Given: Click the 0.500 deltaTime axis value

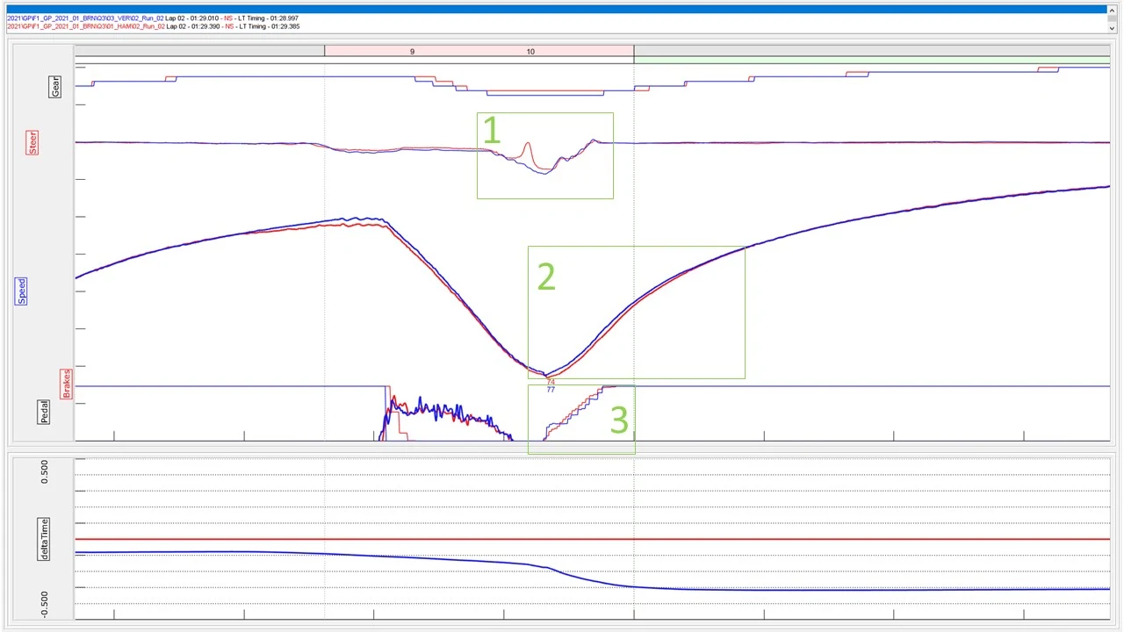Looking at the screenshot, I should 45,471.
